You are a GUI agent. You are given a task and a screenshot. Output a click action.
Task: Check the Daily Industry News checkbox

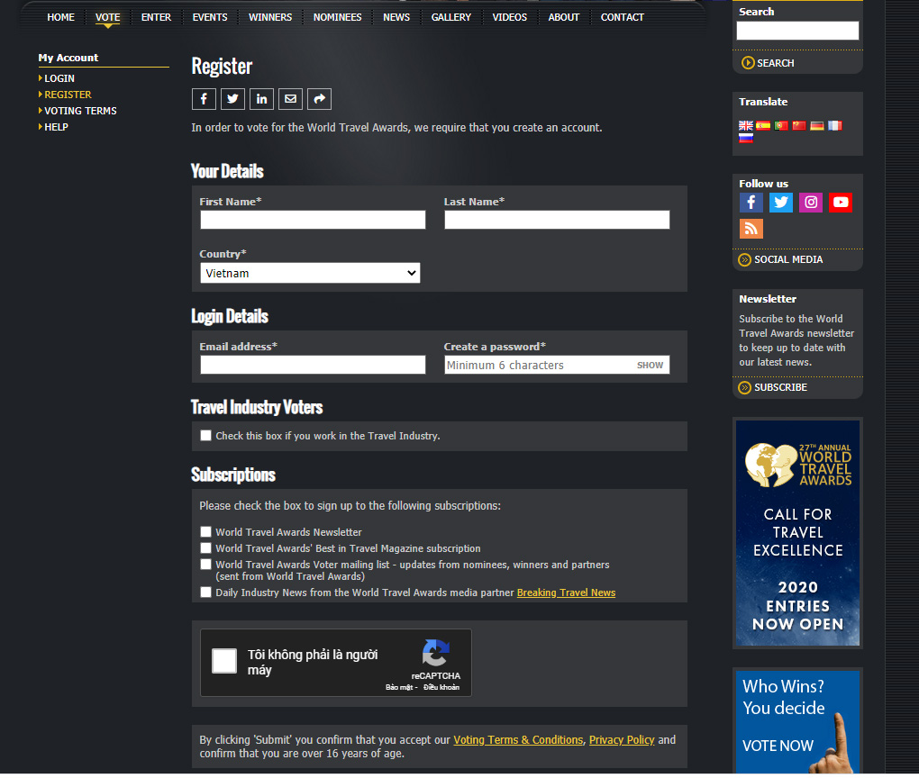pyautogui.click(x=205, y=593)
